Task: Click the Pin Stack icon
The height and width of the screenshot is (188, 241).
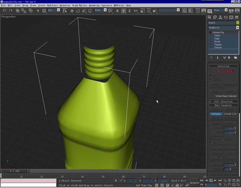Action: click(x=211, y=57)
